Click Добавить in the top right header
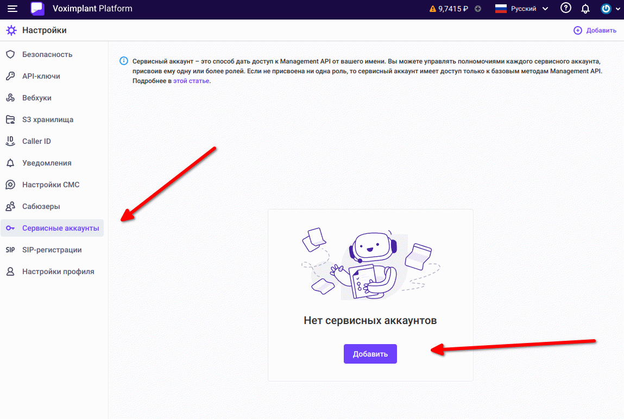 pyautogui.click(x=595, y=30)
